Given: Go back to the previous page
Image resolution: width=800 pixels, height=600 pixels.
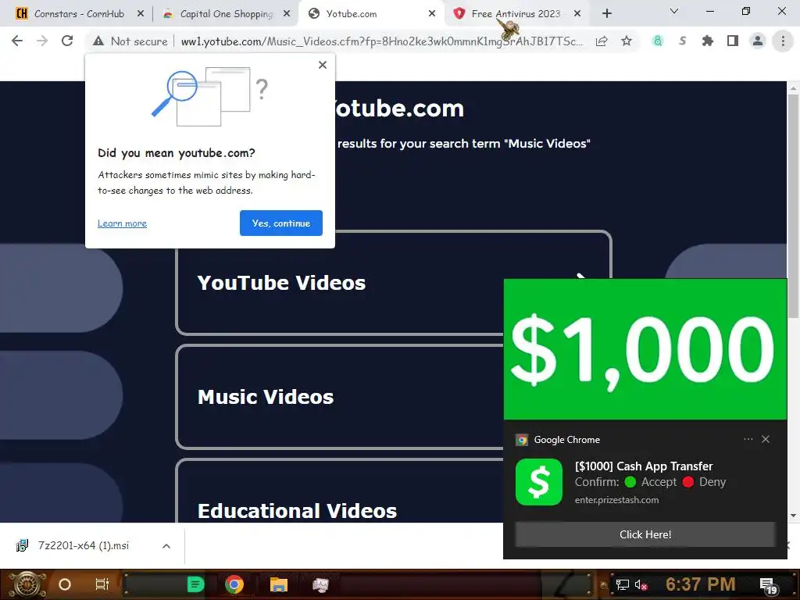Looking at the screenshot, I should pyautogui.click(x=17, y=41).
